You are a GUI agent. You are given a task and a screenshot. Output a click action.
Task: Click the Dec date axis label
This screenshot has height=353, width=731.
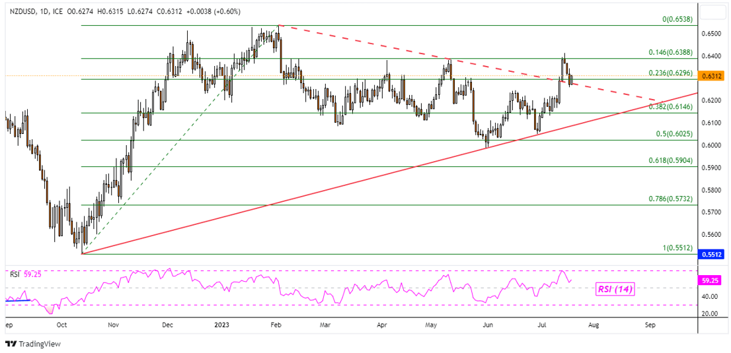pyautogui.click(x=167, y=325)
